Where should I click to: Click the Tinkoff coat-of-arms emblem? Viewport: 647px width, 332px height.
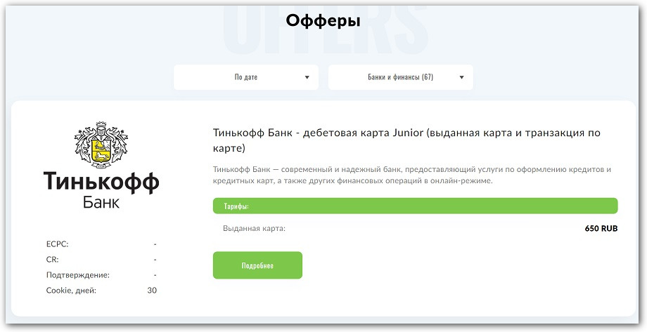[x=101, y=146]
